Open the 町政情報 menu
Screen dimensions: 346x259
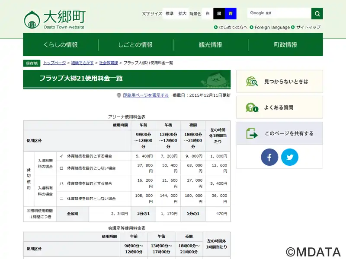point(285,45)
